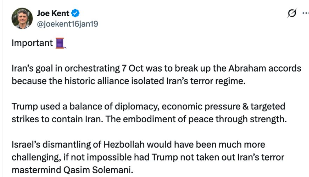
Task: Open the @joekent16jan19 handle link
Action: pos(67,24)
